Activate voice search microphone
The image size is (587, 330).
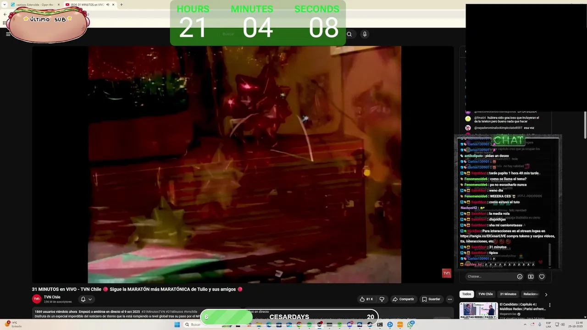[365, 34]
